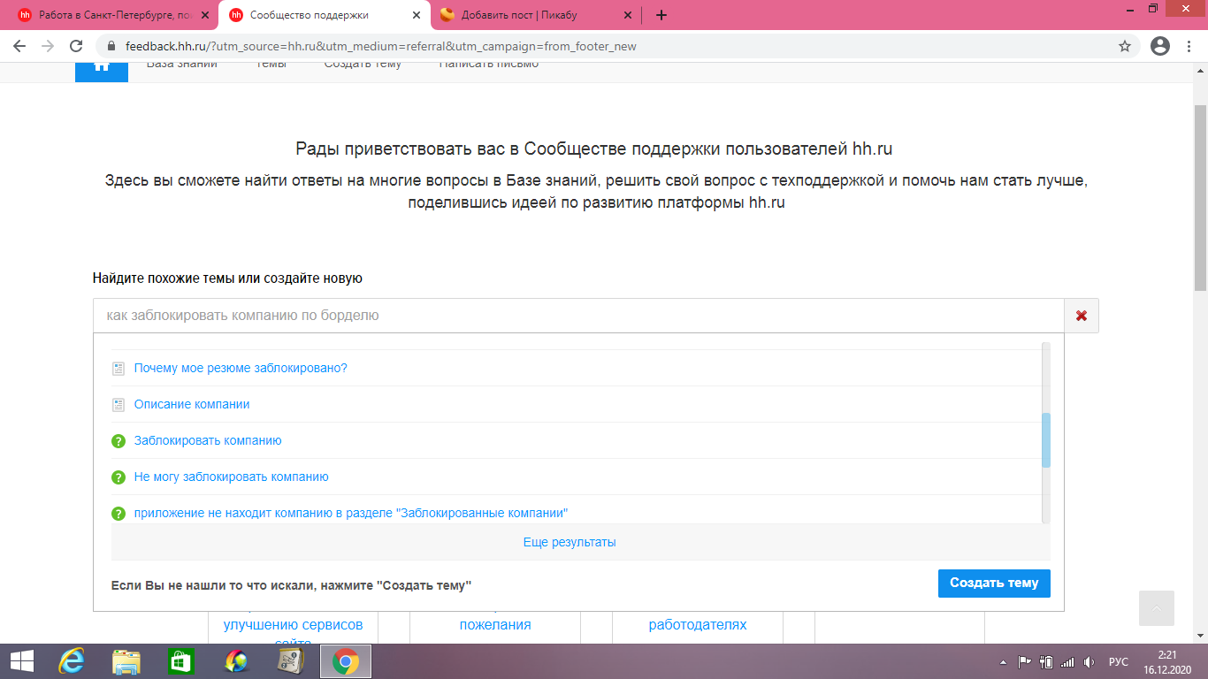Click the document icon beside 'Описание компании'

(119, 404)
